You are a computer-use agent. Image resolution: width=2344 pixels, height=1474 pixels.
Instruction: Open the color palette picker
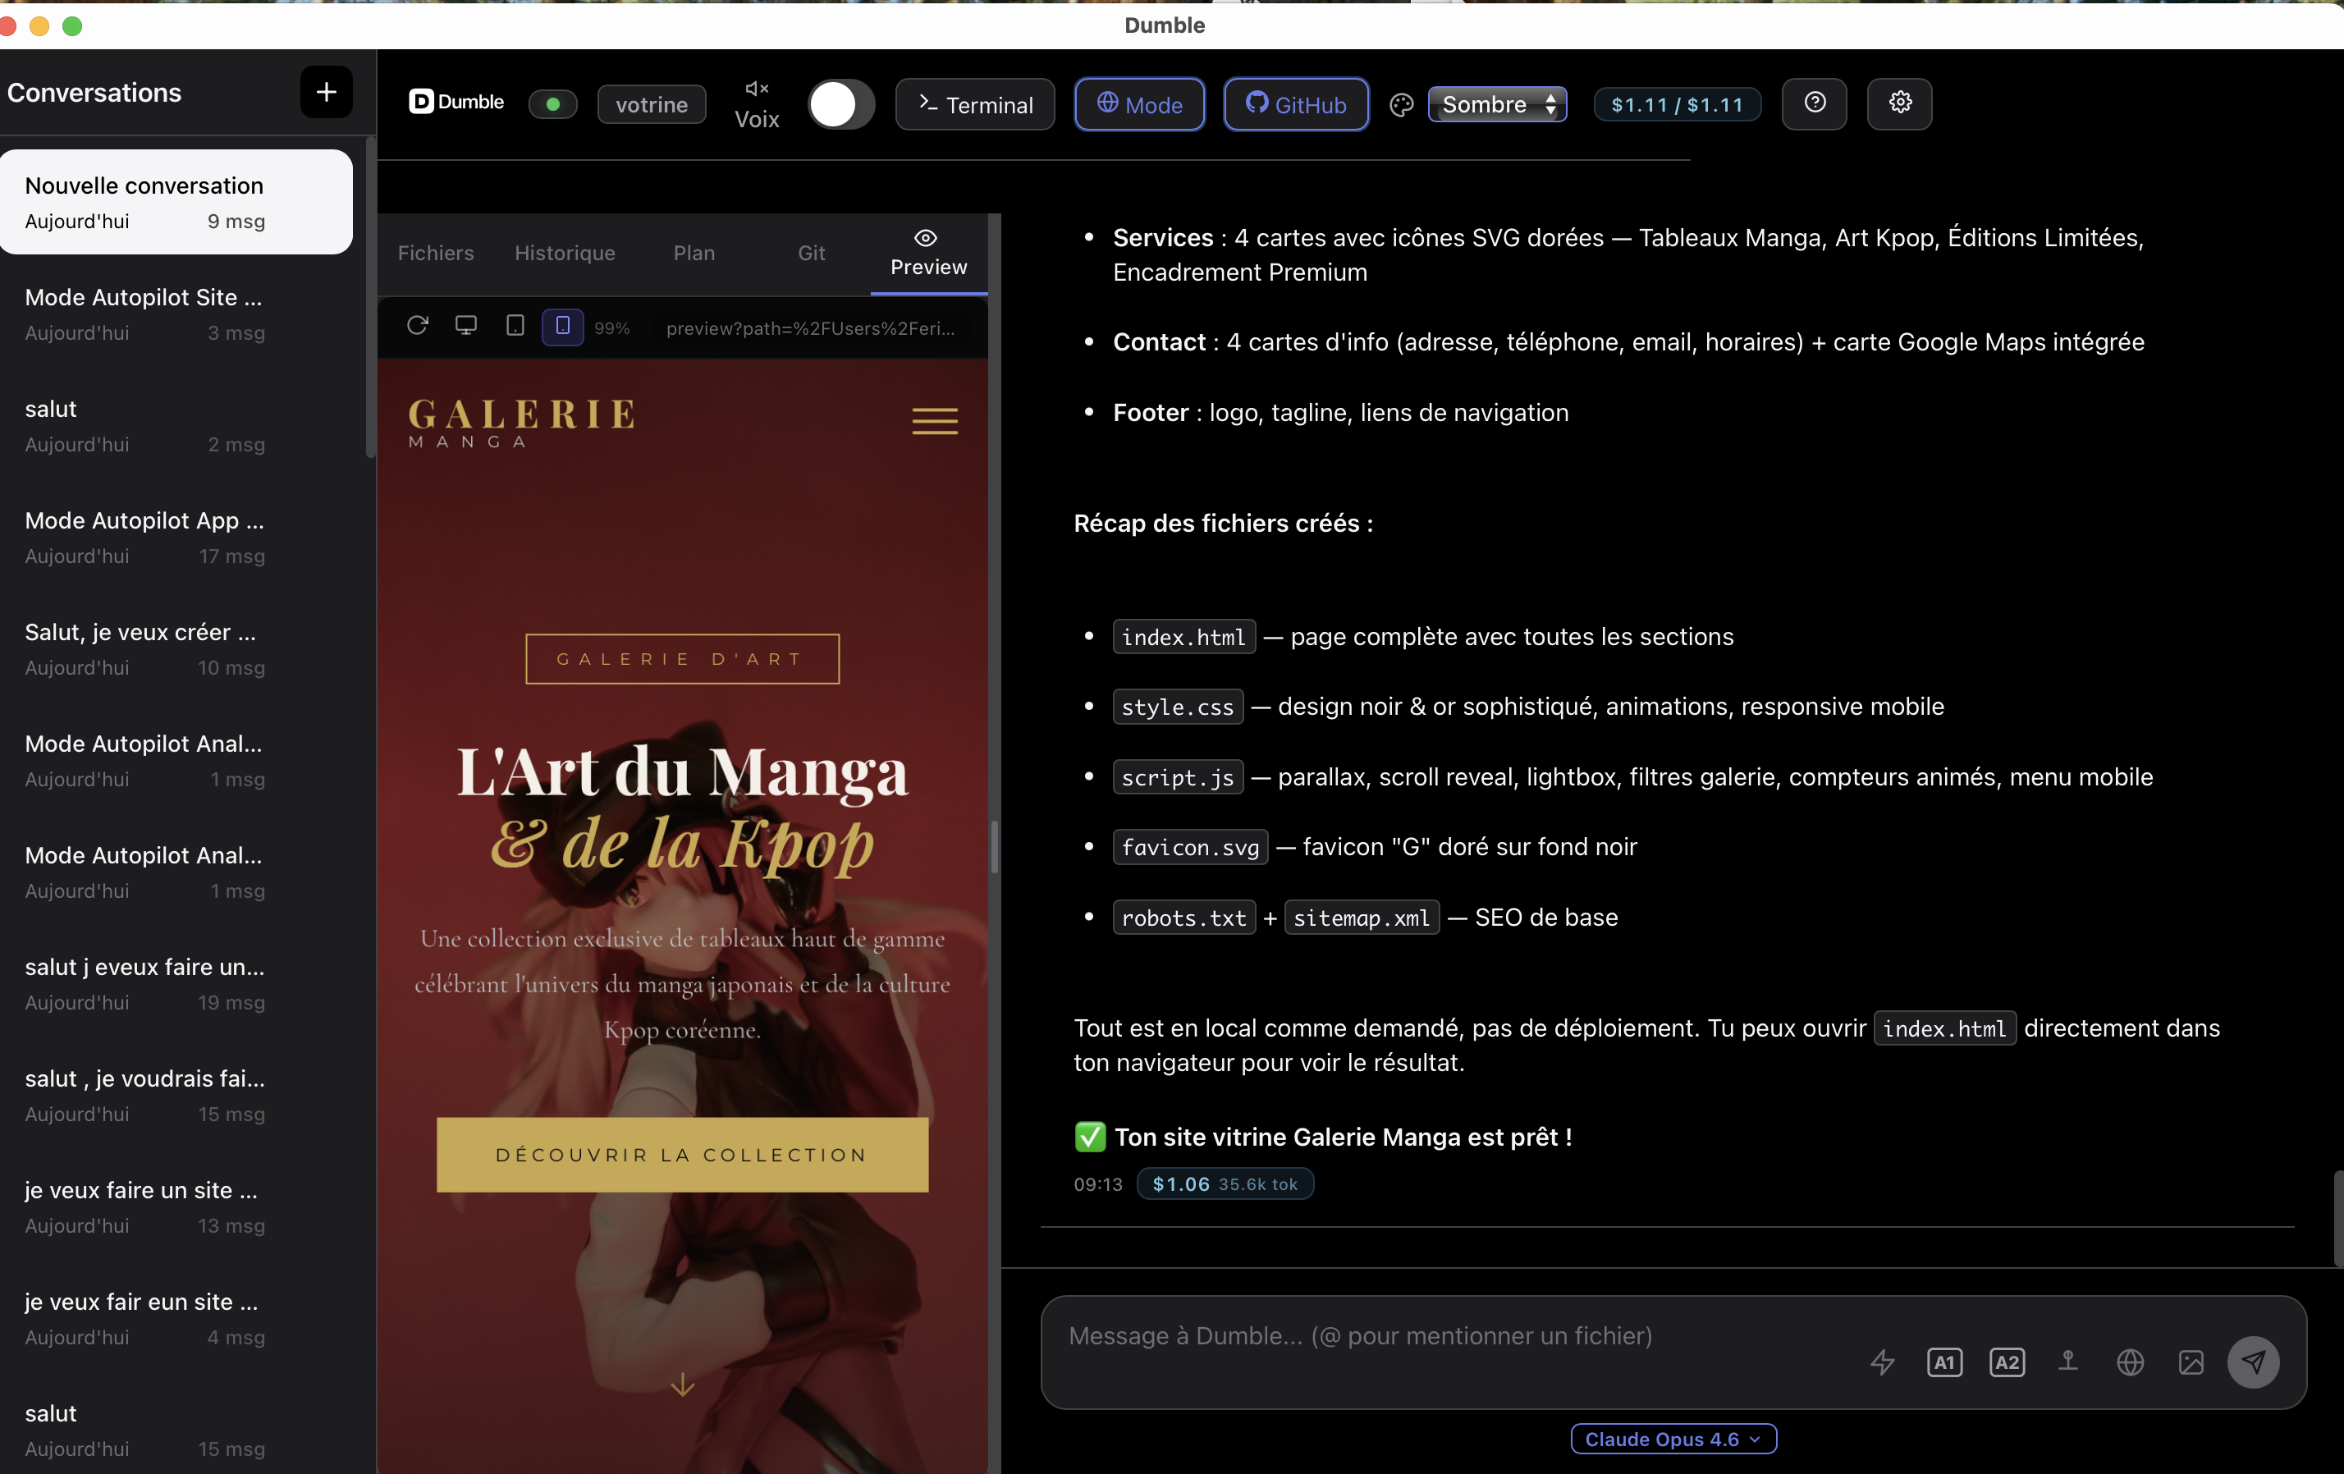[1401, 105]
